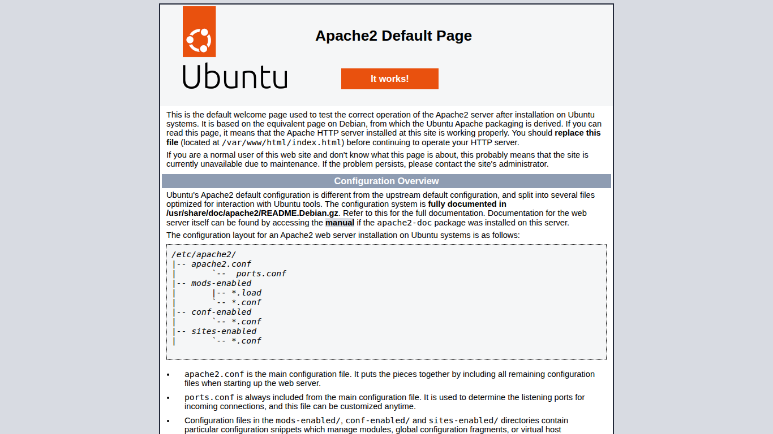Click "apache2.conf" starting the first bullet
This screenshot has height=434, width=773.
(214, 374)
